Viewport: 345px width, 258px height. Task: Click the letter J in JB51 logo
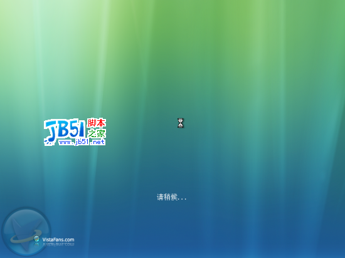pos(51,132)
